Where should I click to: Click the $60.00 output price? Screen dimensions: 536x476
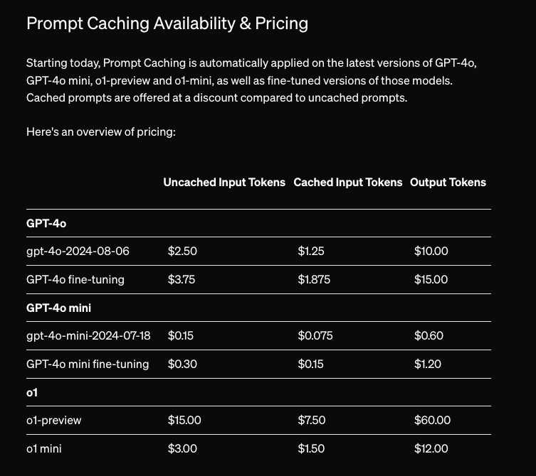click(432, 421)
